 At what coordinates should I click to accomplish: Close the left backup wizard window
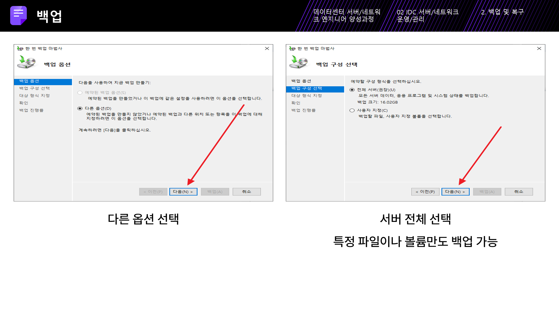(267, 48)
